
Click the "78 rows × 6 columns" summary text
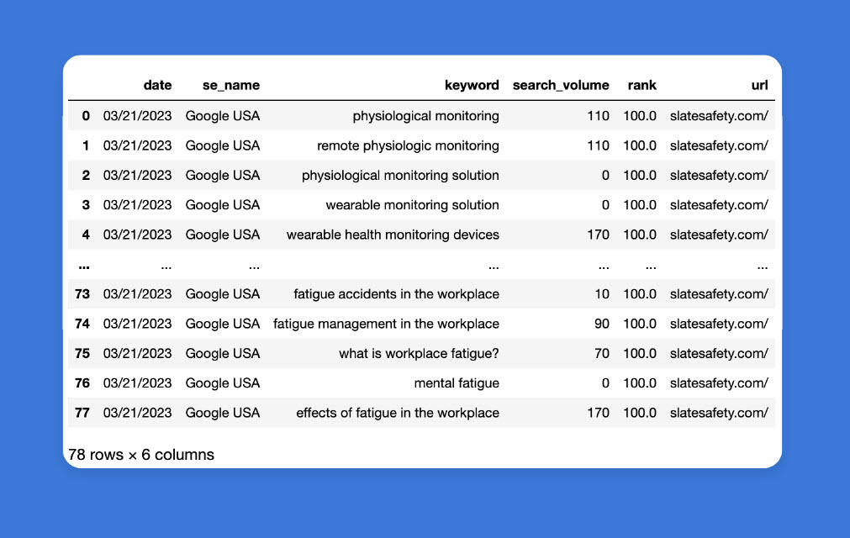tap(141, 455)
